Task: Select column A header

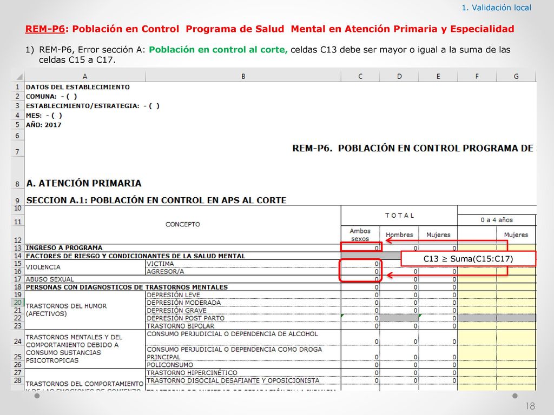Action: point(85,76)
